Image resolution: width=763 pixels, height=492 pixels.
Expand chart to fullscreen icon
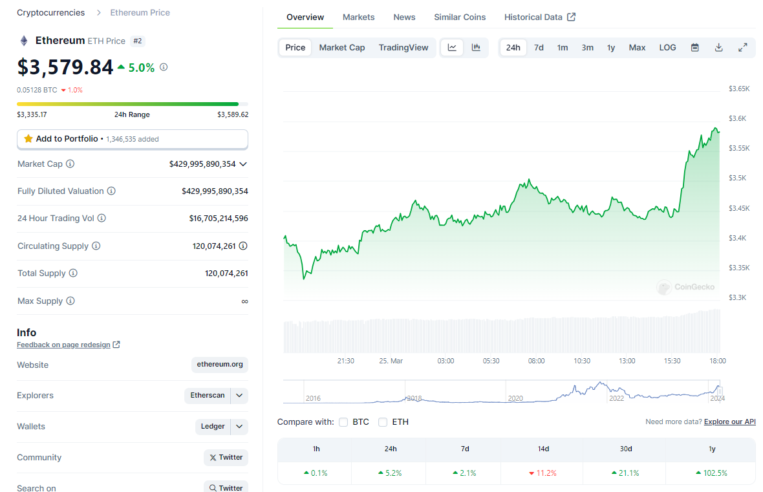pos(742,48)
